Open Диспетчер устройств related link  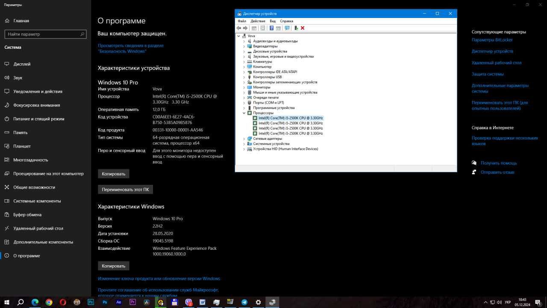tap(492, 51)
